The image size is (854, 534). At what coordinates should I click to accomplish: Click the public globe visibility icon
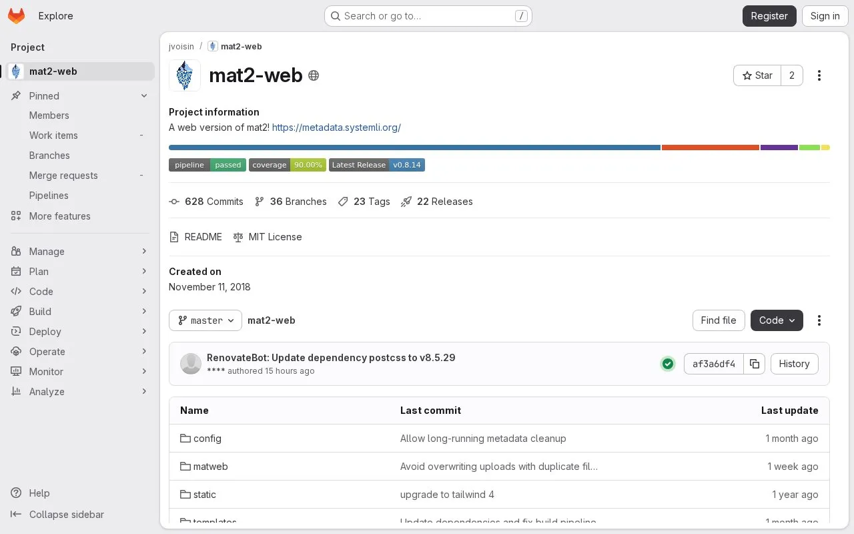point(314,76)
